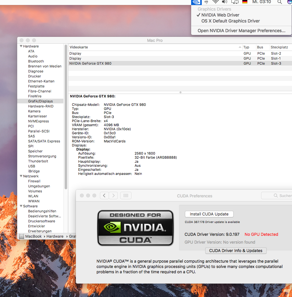The image size is (292, 297).
Task: Click the German flag input source icon
Action: (x=245, y=2)
